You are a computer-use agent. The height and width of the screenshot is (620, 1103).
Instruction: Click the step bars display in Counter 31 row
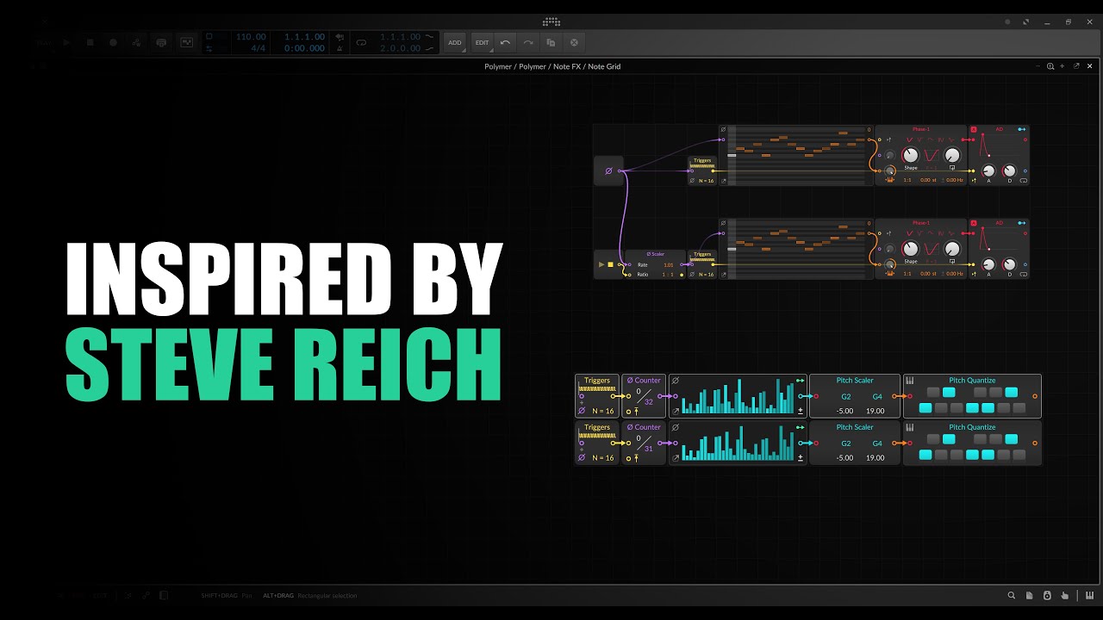click(x=738, y=443)
